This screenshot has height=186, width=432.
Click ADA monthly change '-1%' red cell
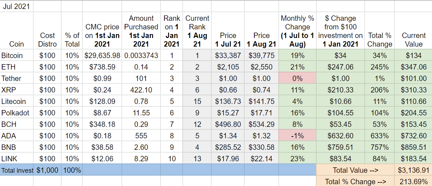tap(297, 136)
